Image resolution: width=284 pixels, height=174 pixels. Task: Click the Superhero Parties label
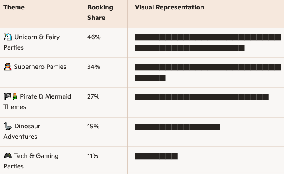coord(40,67)
